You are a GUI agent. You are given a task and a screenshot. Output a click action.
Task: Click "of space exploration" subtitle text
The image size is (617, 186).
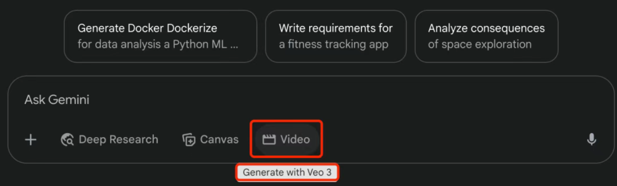(480, 45)
